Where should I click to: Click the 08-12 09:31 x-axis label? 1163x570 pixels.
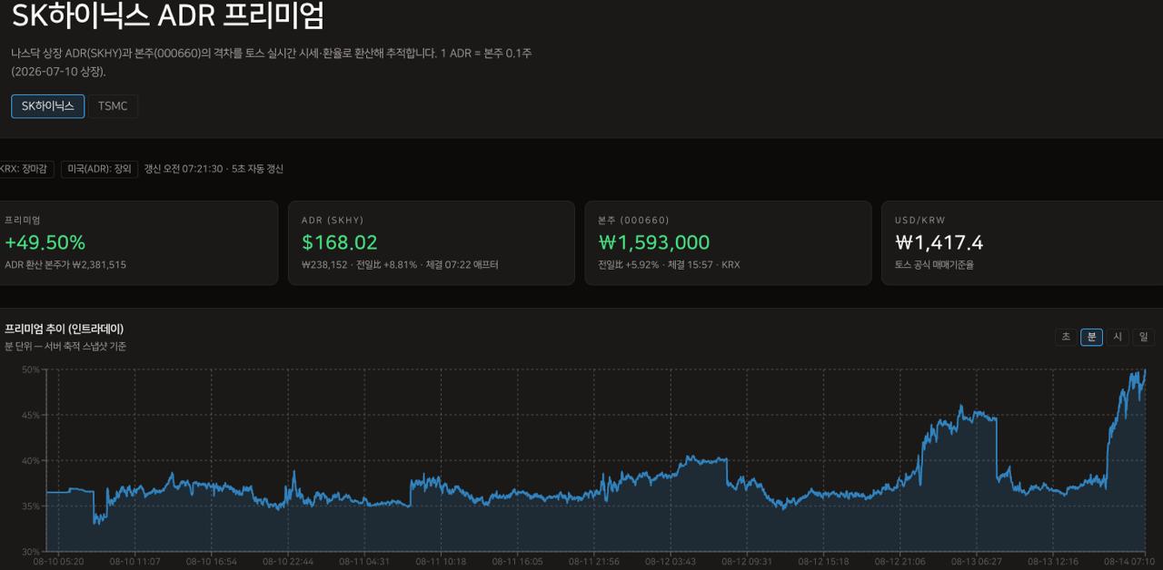coord(747,562)
